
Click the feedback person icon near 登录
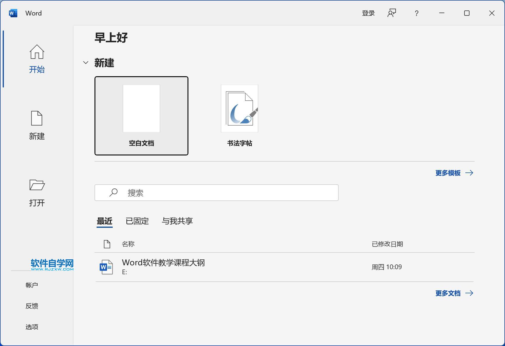point(392,13)
